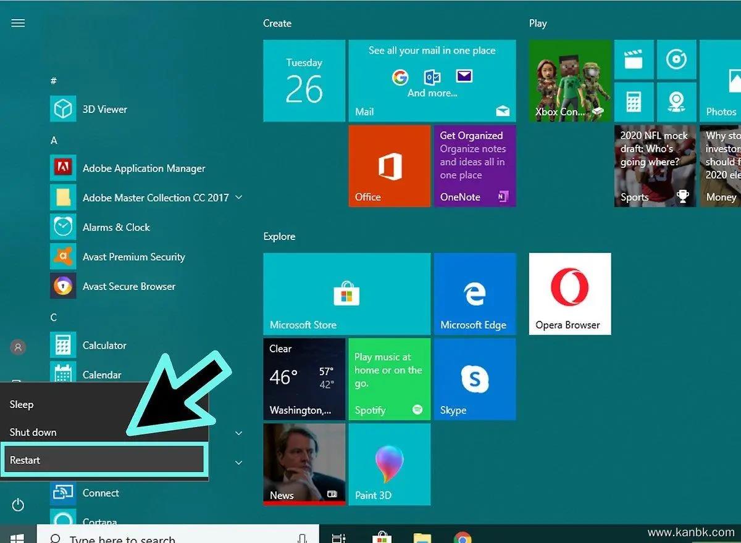Open the Skype tile
This screenshot has height=543, width=741.
[474, 379]
